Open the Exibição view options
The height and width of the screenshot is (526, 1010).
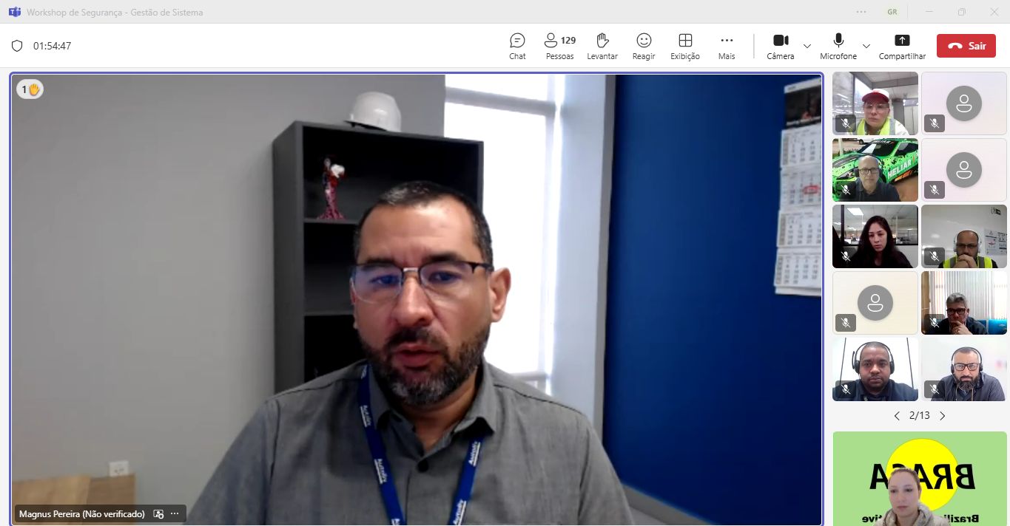pos(685,46)
